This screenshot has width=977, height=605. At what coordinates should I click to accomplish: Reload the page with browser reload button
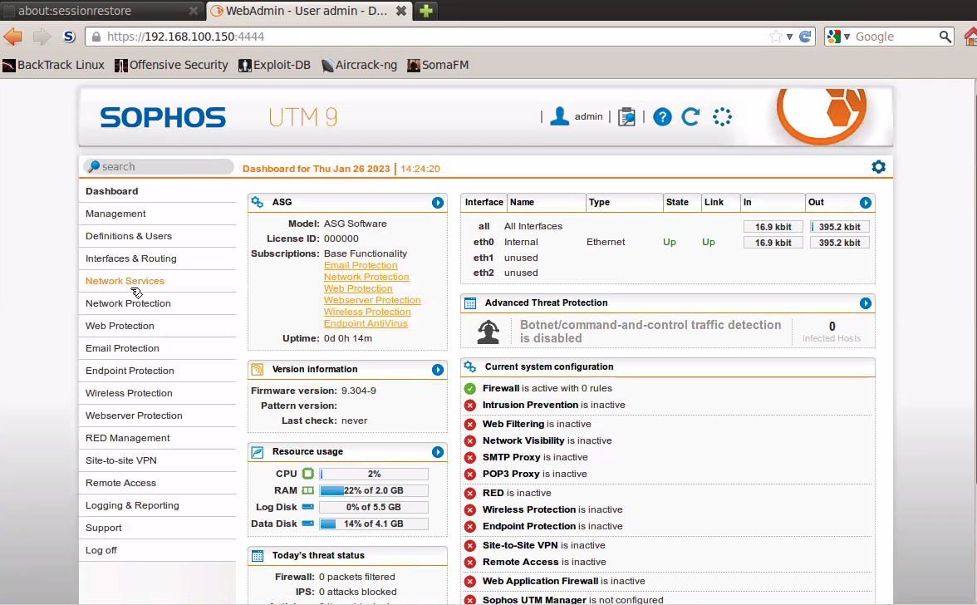tap(805, 37)
